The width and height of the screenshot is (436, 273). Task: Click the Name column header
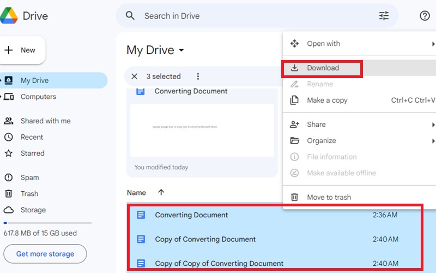(x=136, y=193)
